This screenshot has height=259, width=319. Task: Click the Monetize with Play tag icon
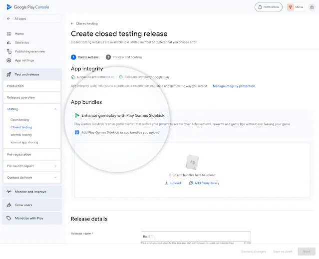(x=9, y=218)
